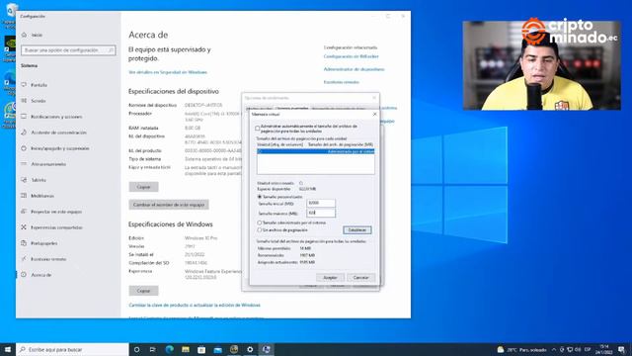Click the Establecer button
Screen dimensions: 632x356
[357, 230]
